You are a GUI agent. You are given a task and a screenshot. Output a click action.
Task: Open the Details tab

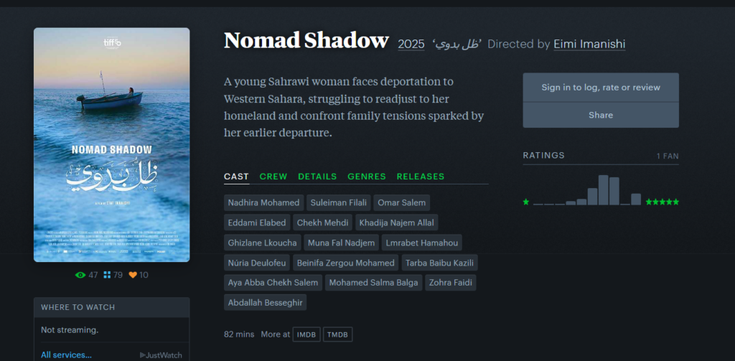coord(317,177)
